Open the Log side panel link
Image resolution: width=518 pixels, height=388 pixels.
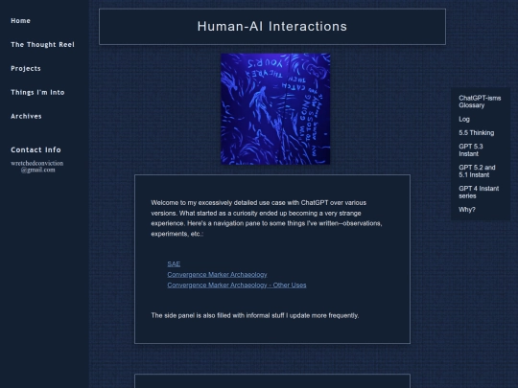464,119
